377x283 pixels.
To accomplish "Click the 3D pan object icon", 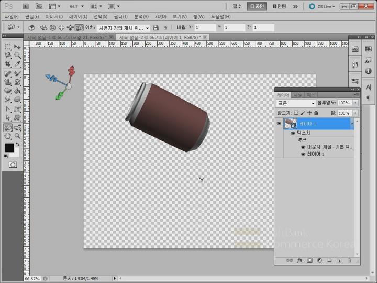I will 61,28.
